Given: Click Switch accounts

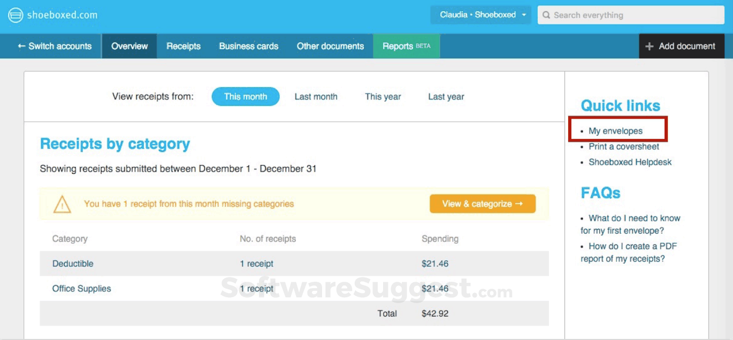Looking at the screenshot, I should pyautogui.click(x=55, y=47).
